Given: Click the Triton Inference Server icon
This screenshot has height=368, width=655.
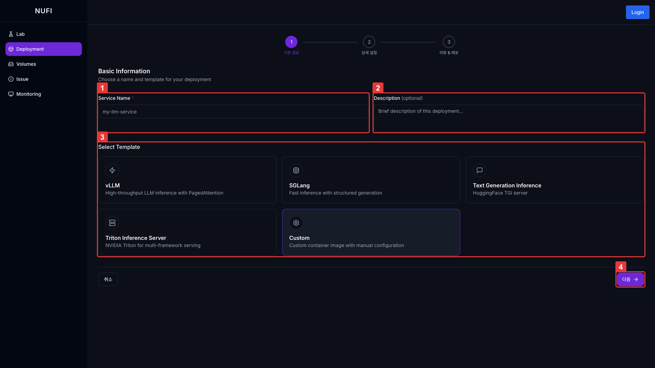Looking at the screenshot, I should (x=112, y=223).
